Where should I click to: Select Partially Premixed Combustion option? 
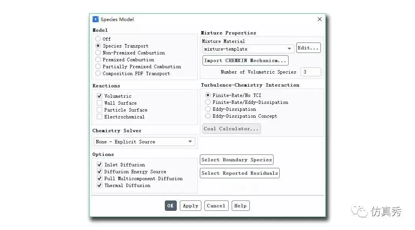click(98, 66)
